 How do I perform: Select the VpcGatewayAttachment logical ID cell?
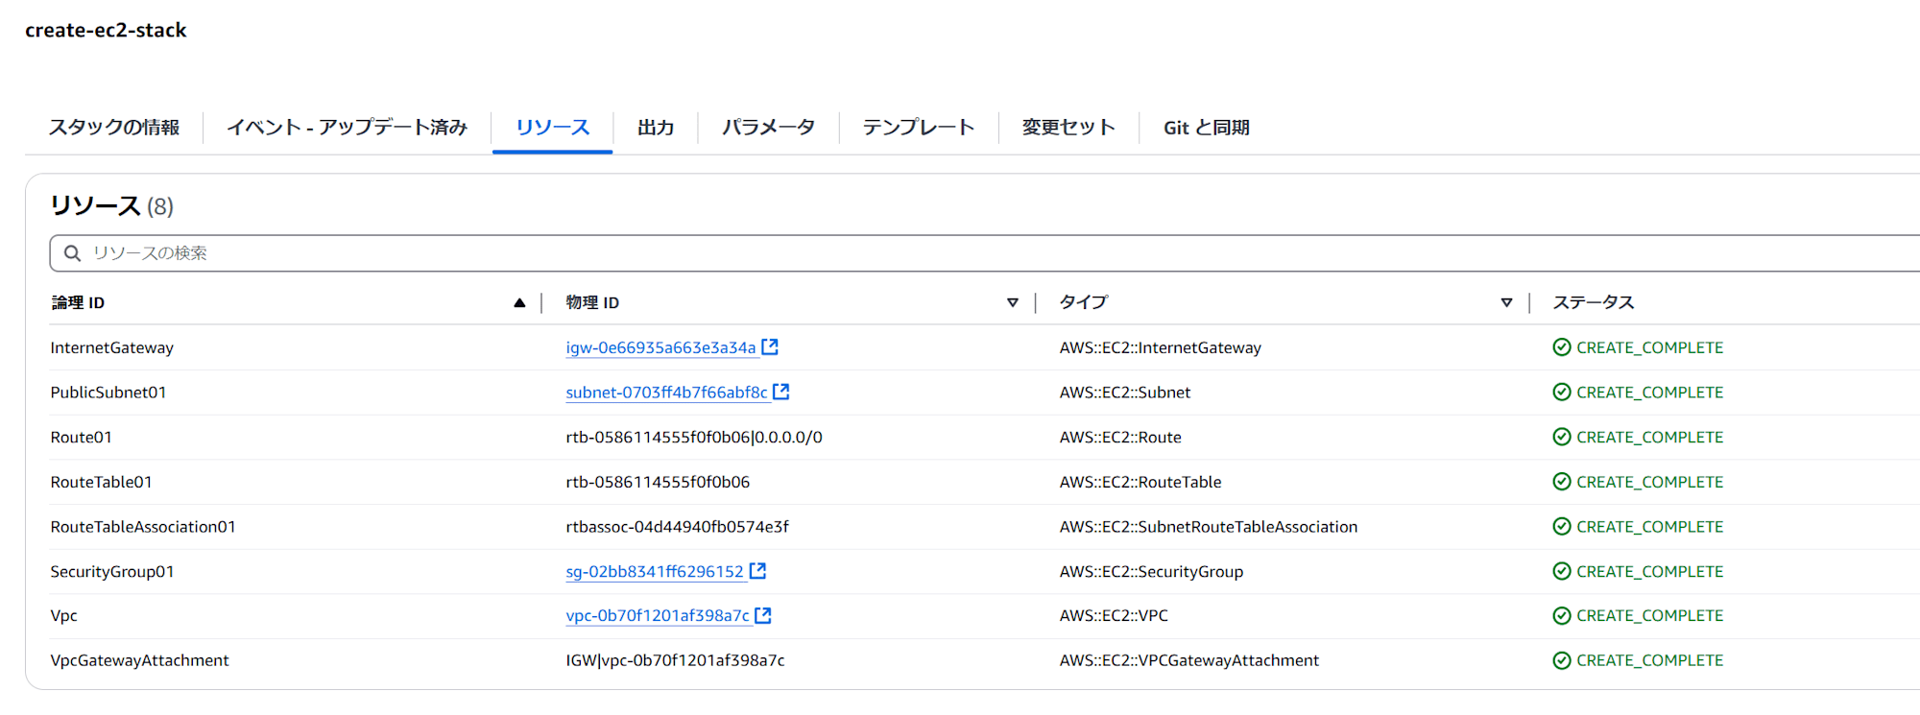(139, 660)
